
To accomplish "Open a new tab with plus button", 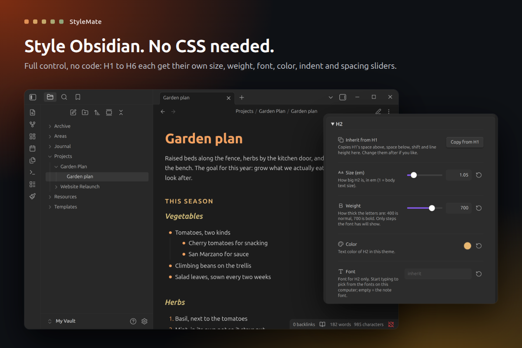I will point(242,97).
